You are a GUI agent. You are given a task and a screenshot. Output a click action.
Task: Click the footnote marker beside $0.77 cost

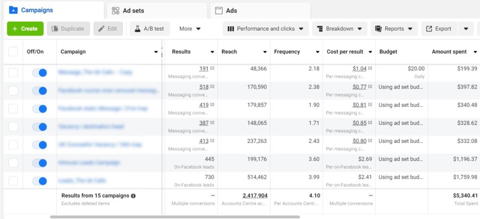click(x=370, y=86)
